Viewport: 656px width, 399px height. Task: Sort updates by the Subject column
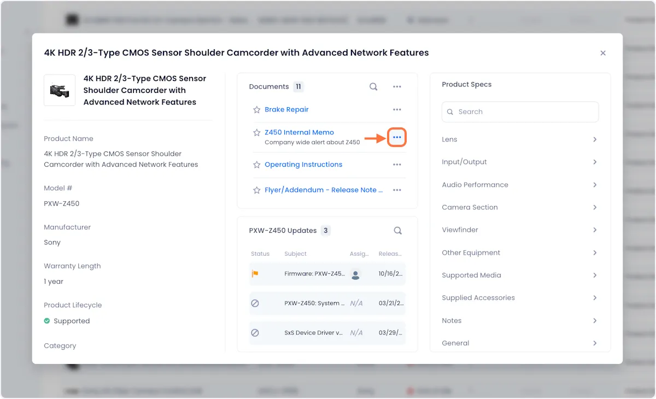pyautogui.click(x=295, y=254)
